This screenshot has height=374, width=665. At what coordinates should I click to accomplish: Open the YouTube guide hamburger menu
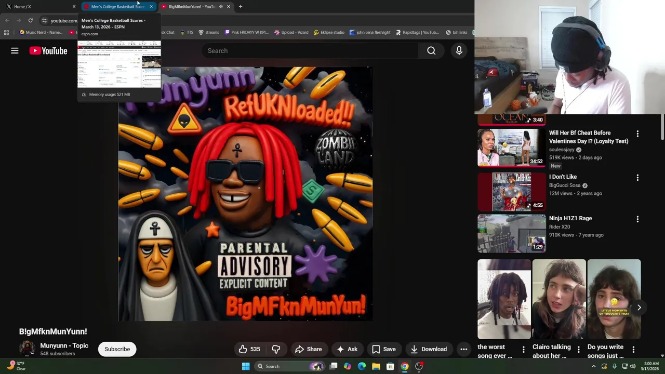click(15, 50)
